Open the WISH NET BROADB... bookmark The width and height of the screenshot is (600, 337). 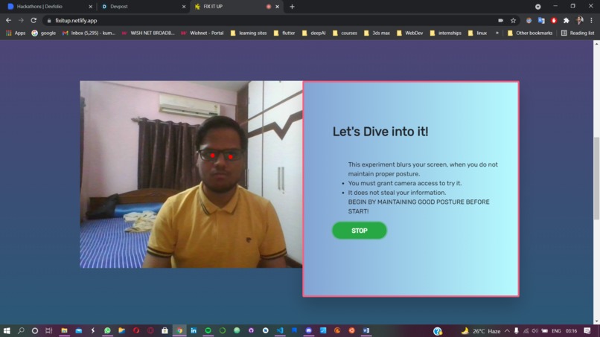tap(148, 33)
